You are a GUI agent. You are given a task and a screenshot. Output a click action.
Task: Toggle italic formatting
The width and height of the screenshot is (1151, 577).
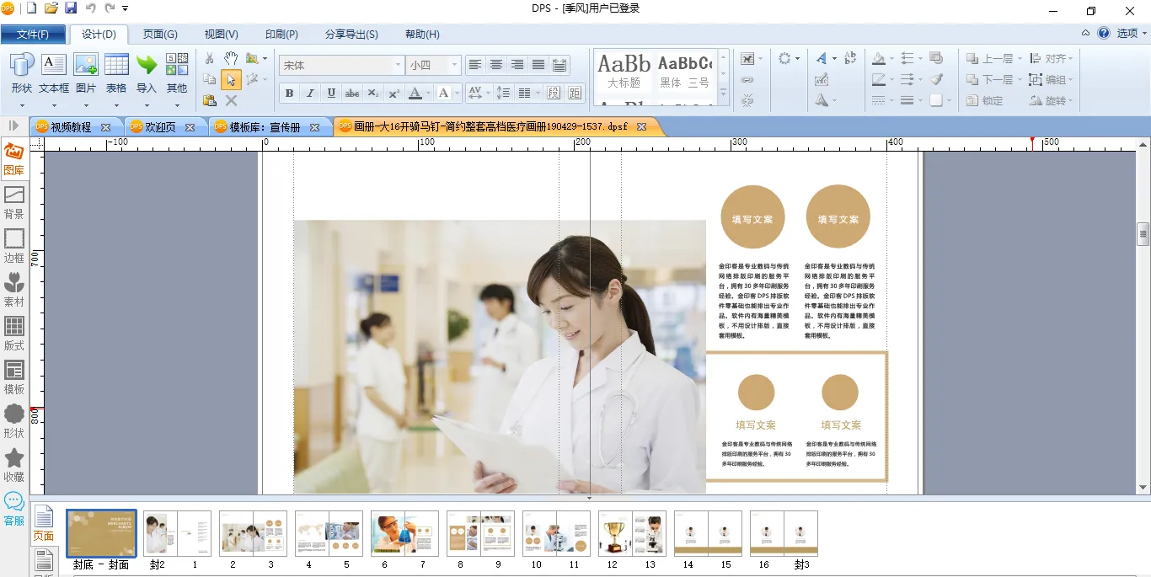coord(310,93)
